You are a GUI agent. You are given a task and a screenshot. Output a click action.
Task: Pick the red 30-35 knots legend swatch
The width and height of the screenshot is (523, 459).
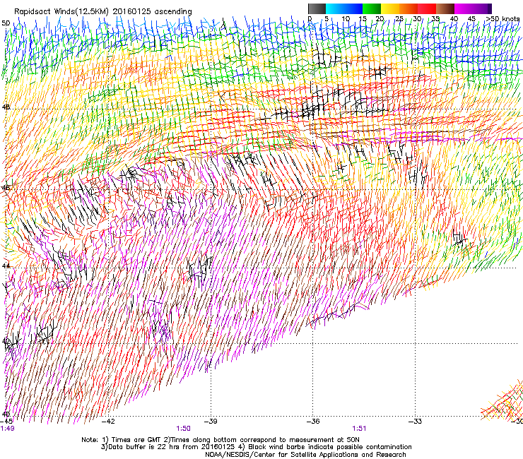click(427, 8)
